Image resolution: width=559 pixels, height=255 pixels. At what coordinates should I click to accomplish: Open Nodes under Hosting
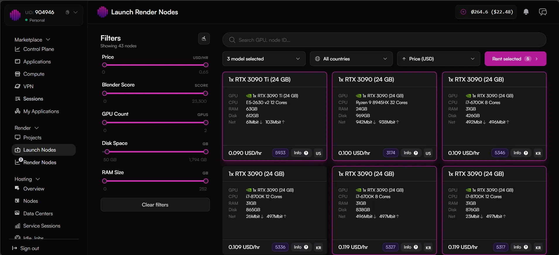point(30,201)
